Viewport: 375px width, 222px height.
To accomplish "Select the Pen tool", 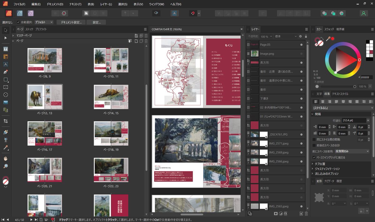I will point(6,72).
